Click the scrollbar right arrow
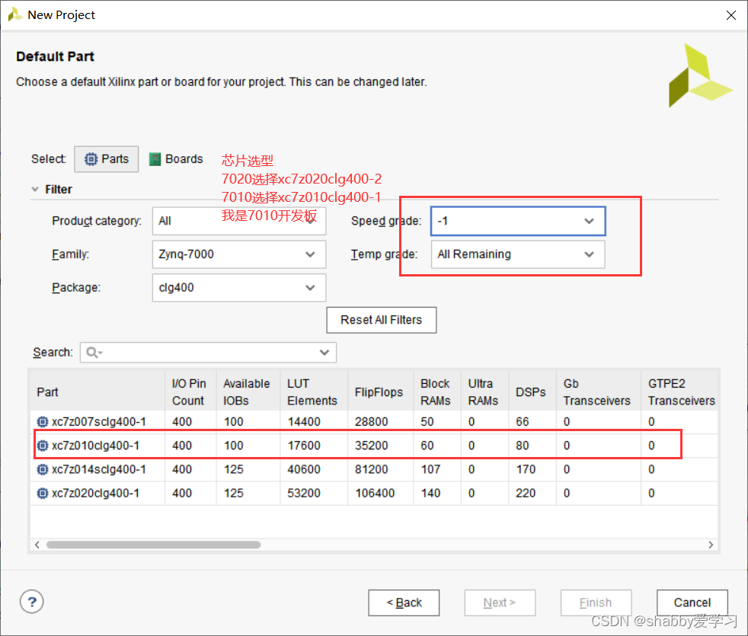 pyautogui.click(x=711, y=545)
